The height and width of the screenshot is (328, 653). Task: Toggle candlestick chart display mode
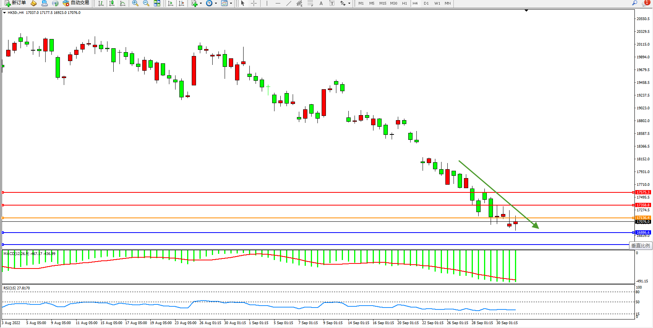pos(112,3)
